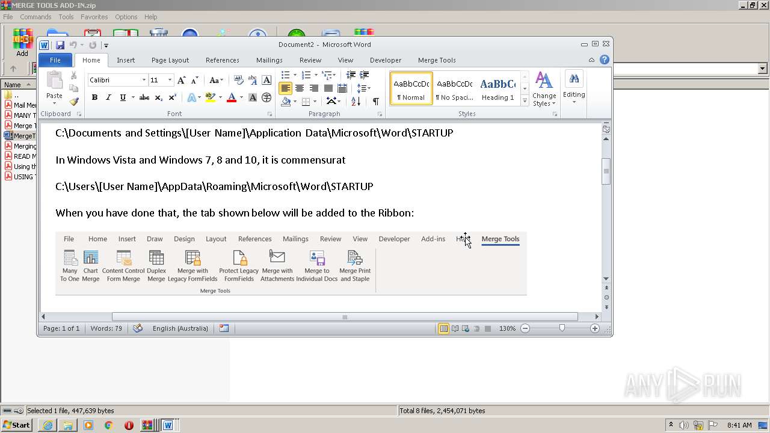The height and width of the screenshot is (433, 770).
Task: Click the Undo arrow icon
Action: pyautogui.click(x=73, y=45)
